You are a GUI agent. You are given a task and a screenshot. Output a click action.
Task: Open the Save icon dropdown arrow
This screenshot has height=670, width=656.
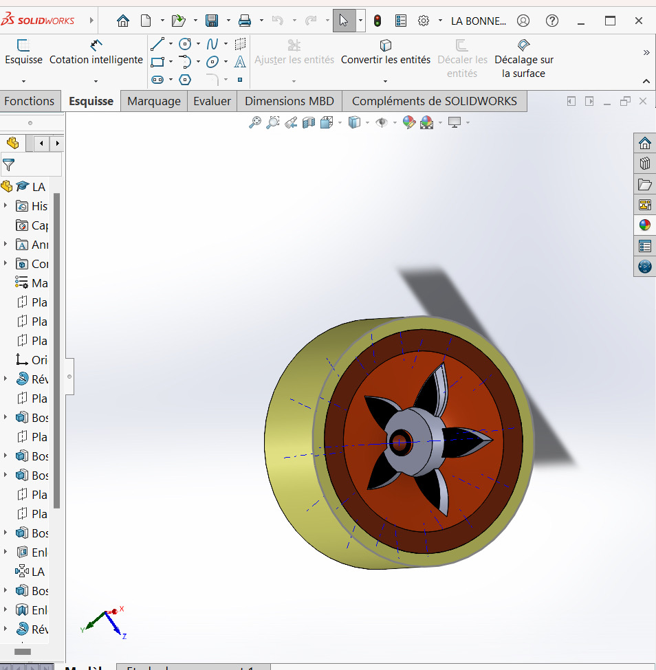[x=227, y=21]
